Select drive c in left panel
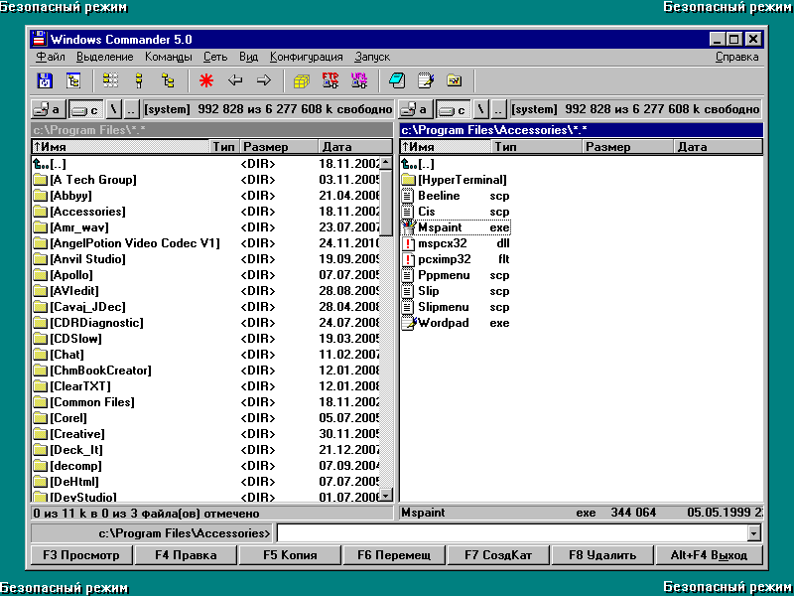Image resolution: width=794 pixels, height=596 pixels. [85, 109]
